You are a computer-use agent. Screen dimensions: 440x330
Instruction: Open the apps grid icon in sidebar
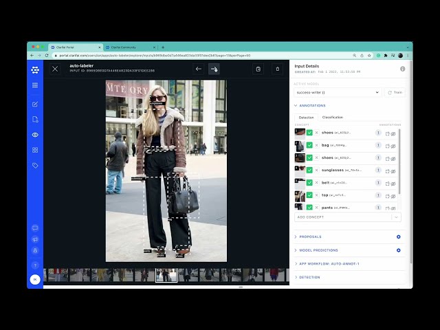tap(35, 85)
